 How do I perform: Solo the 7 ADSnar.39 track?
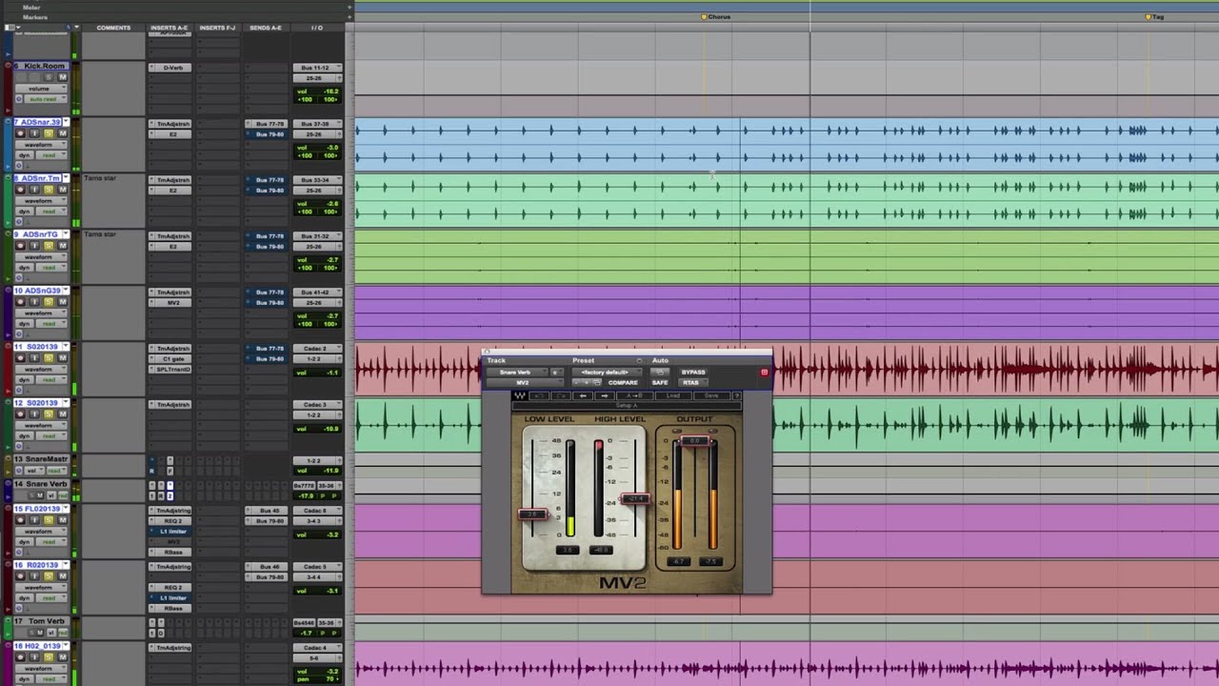[x=49, y=133]
